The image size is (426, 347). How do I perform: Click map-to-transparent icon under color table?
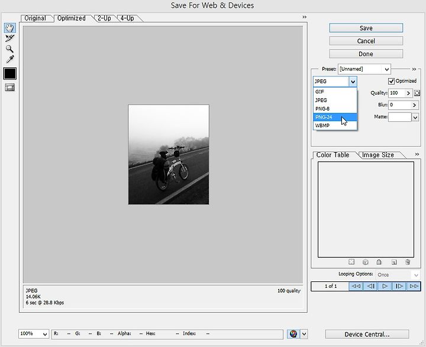(351, 262)
